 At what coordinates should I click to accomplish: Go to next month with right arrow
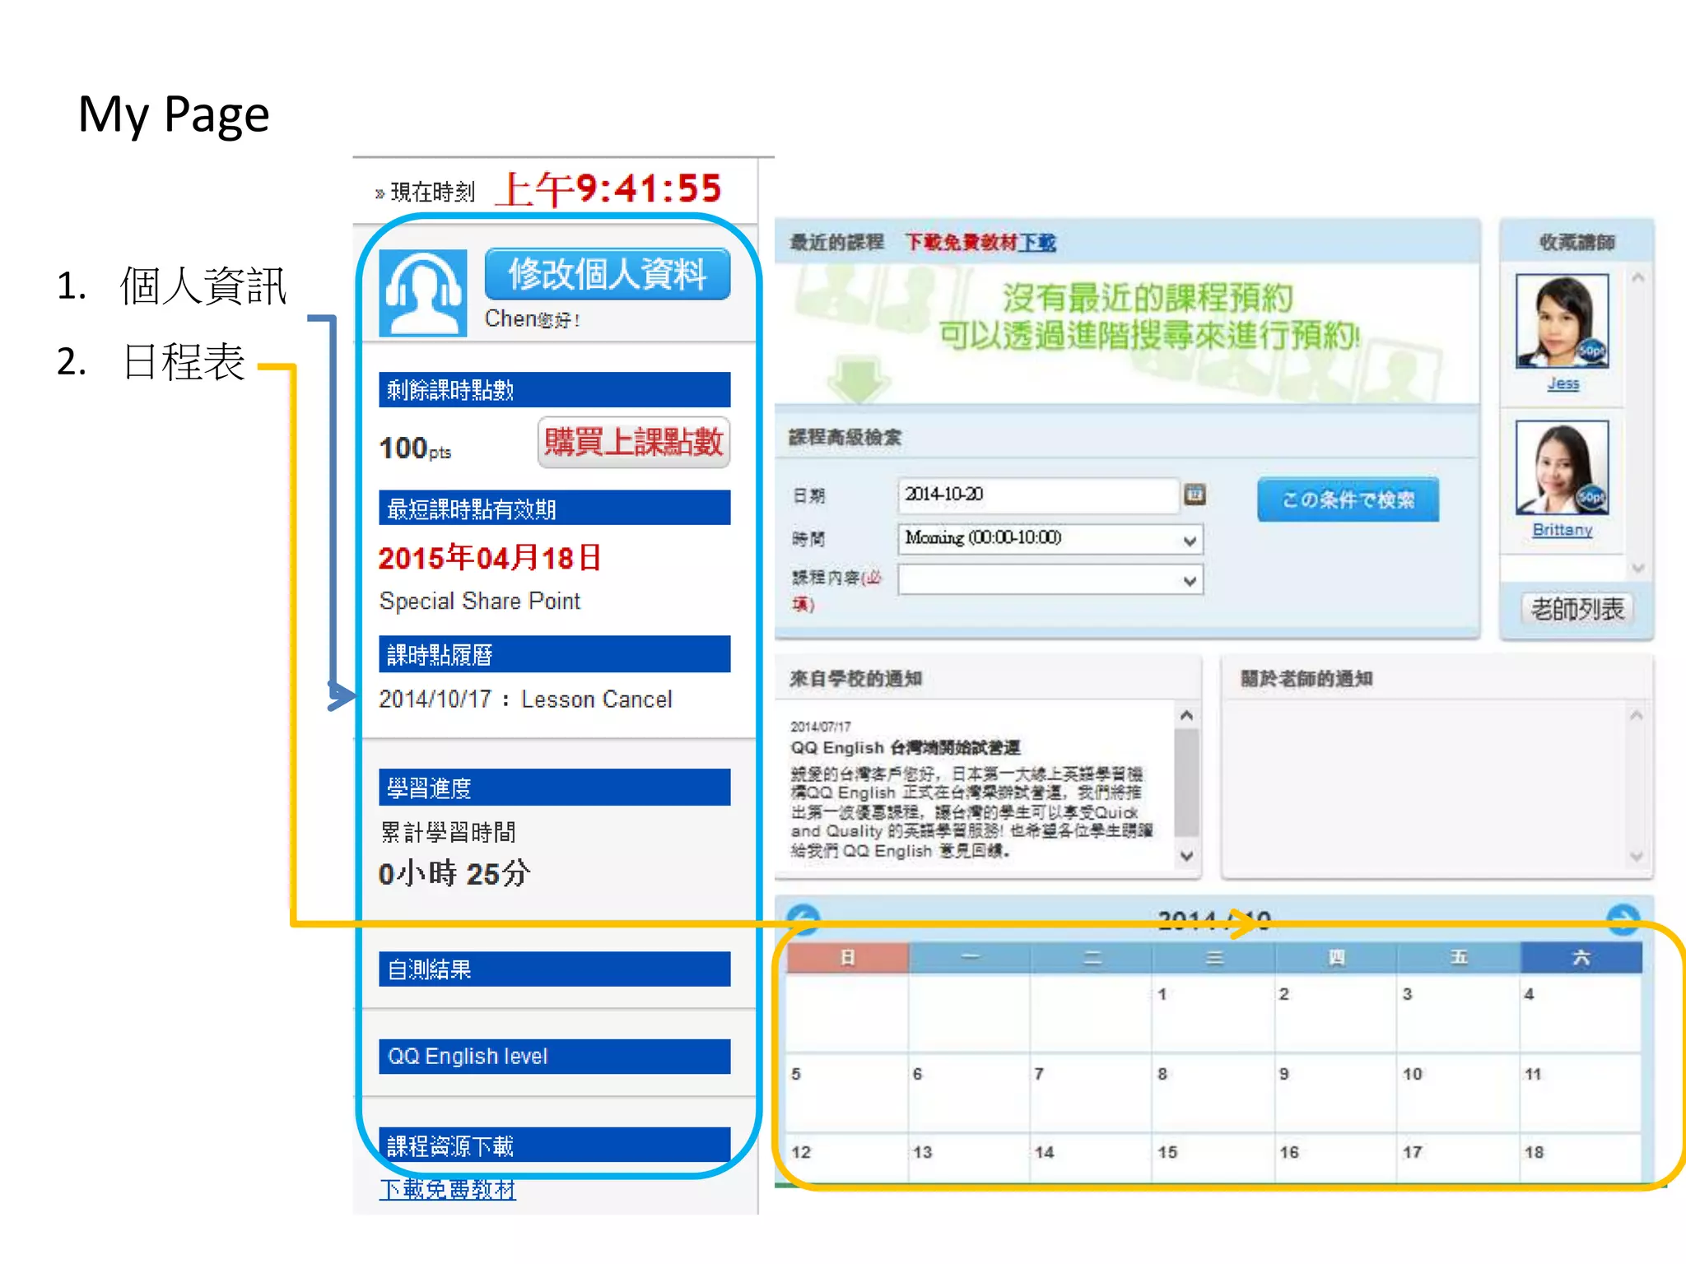[1623, 918]
